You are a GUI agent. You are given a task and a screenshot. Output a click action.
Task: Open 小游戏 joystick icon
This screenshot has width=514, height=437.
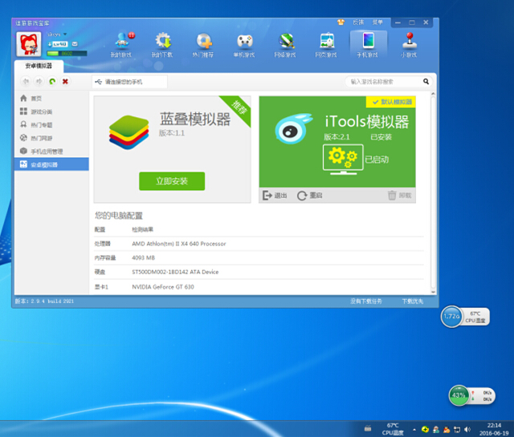[409, 45]
